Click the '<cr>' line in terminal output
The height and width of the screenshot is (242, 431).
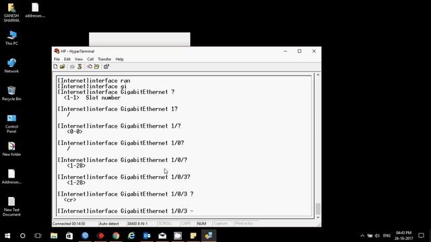[70, 200]
